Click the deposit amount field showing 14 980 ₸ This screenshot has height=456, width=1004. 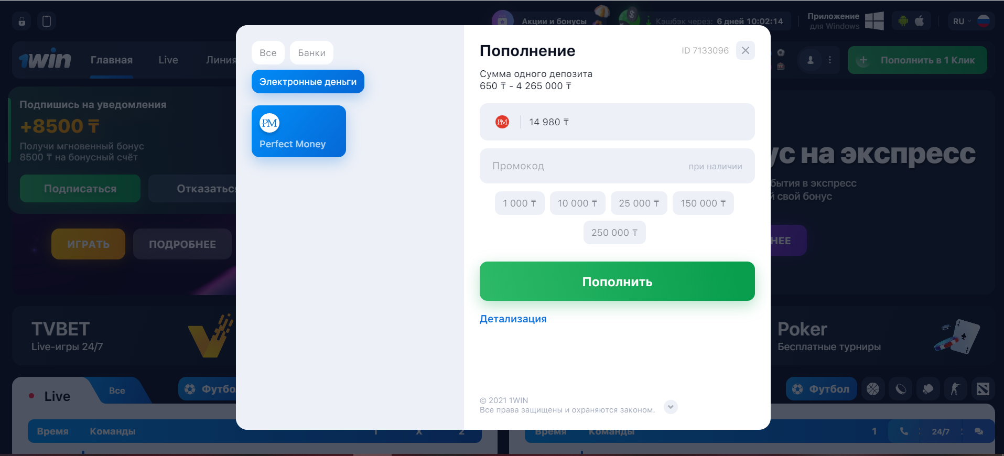[x=617, y=122]
